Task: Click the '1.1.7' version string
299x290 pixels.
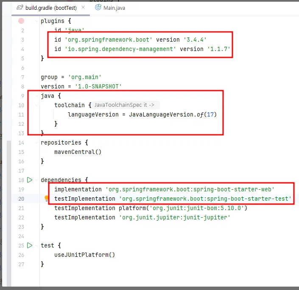Action: click(219, 49)
